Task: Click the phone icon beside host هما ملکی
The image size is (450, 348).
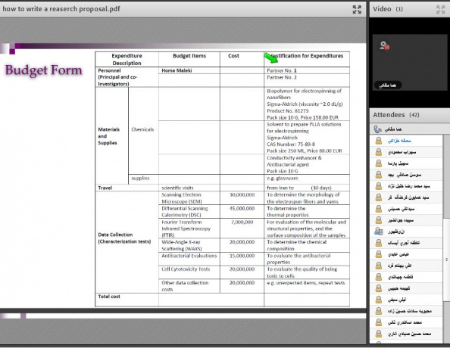Action: click(377, 129)
